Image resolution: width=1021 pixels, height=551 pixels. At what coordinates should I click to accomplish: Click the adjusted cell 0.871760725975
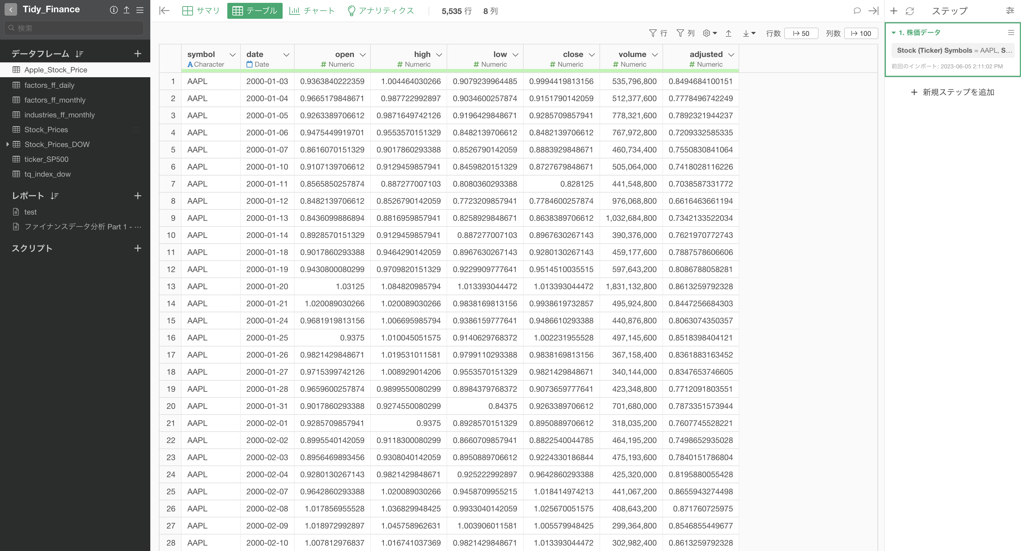pyautogui.click(x=700, y=509)
